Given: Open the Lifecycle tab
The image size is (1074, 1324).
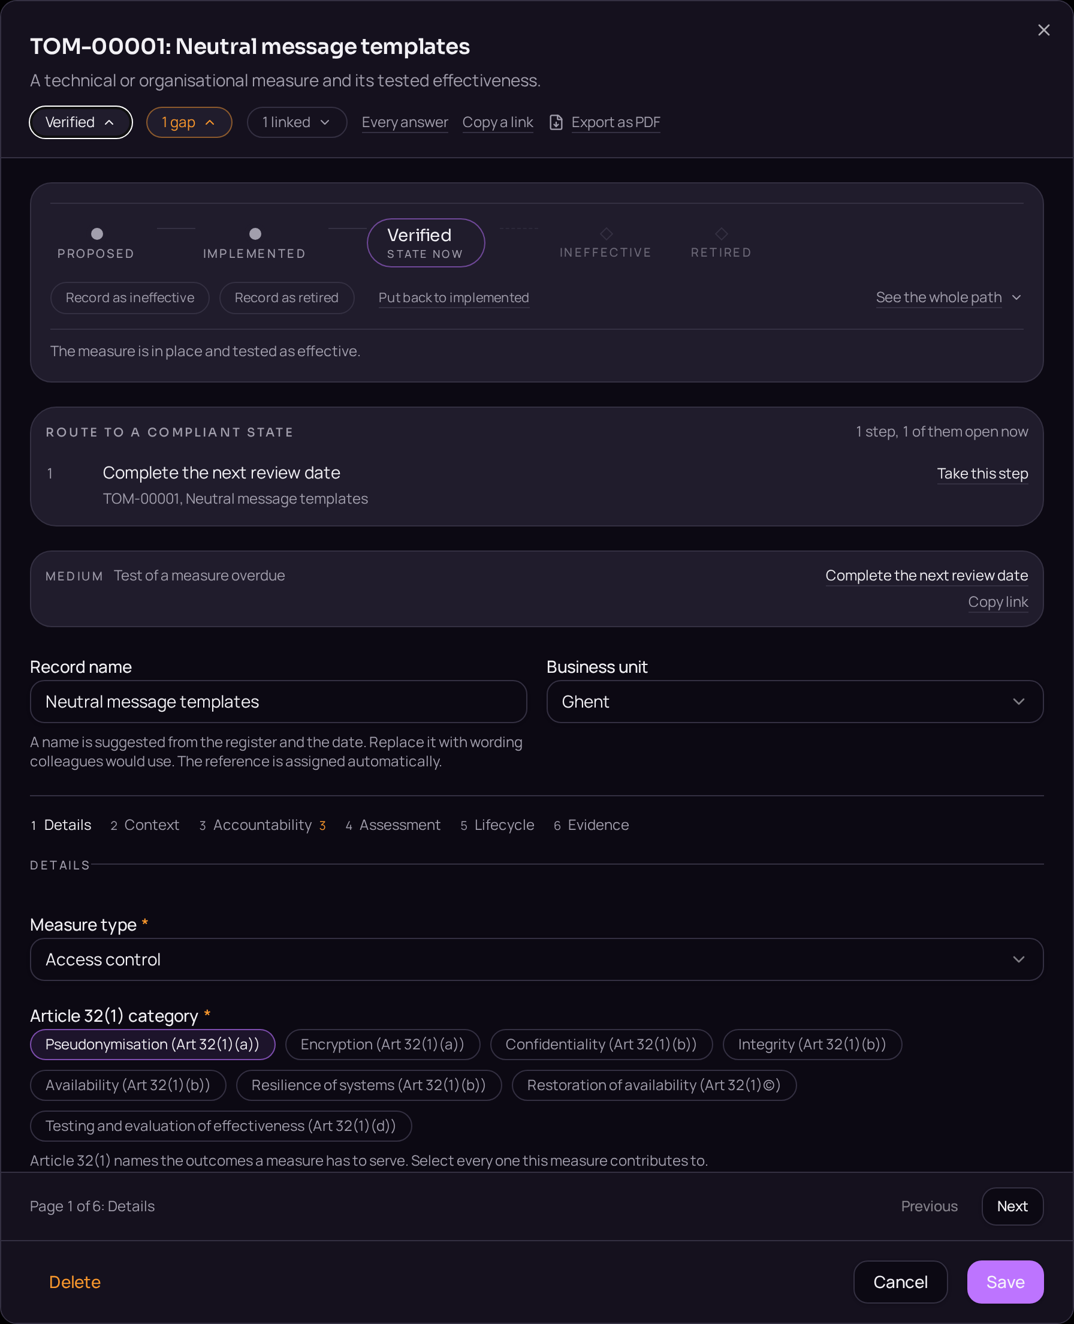Looking at the screenshot, I should [497, 825].
